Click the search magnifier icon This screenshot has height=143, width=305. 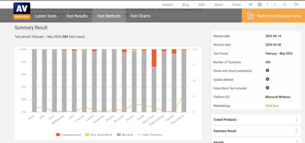point(285,5)
